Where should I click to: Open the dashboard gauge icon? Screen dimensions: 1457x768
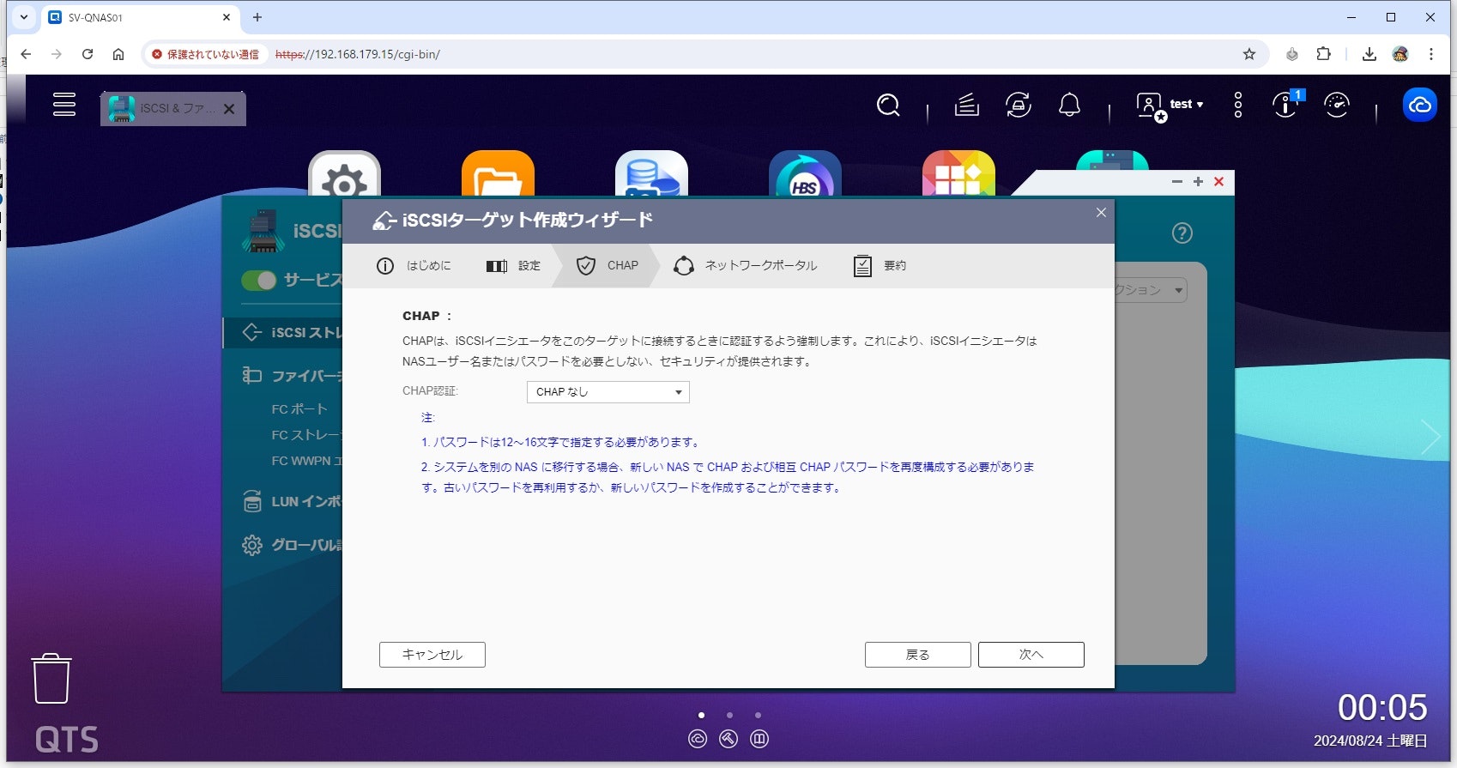1337,105
